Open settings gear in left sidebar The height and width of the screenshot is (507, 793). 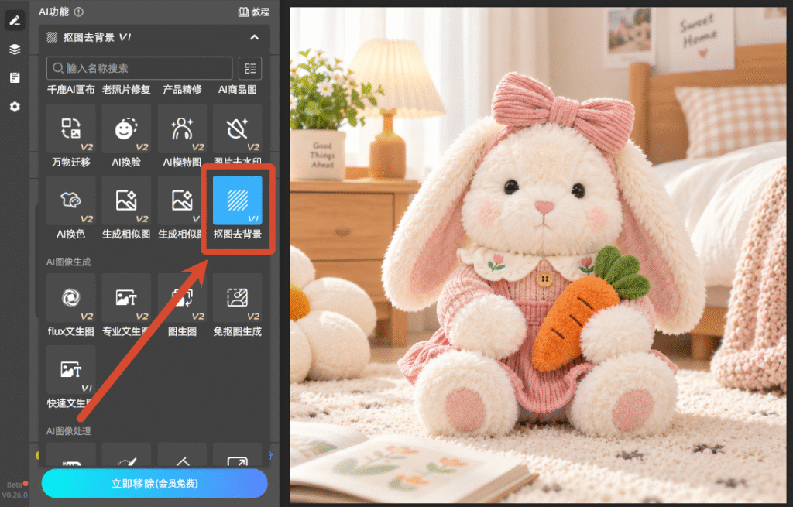click(15, 107)
